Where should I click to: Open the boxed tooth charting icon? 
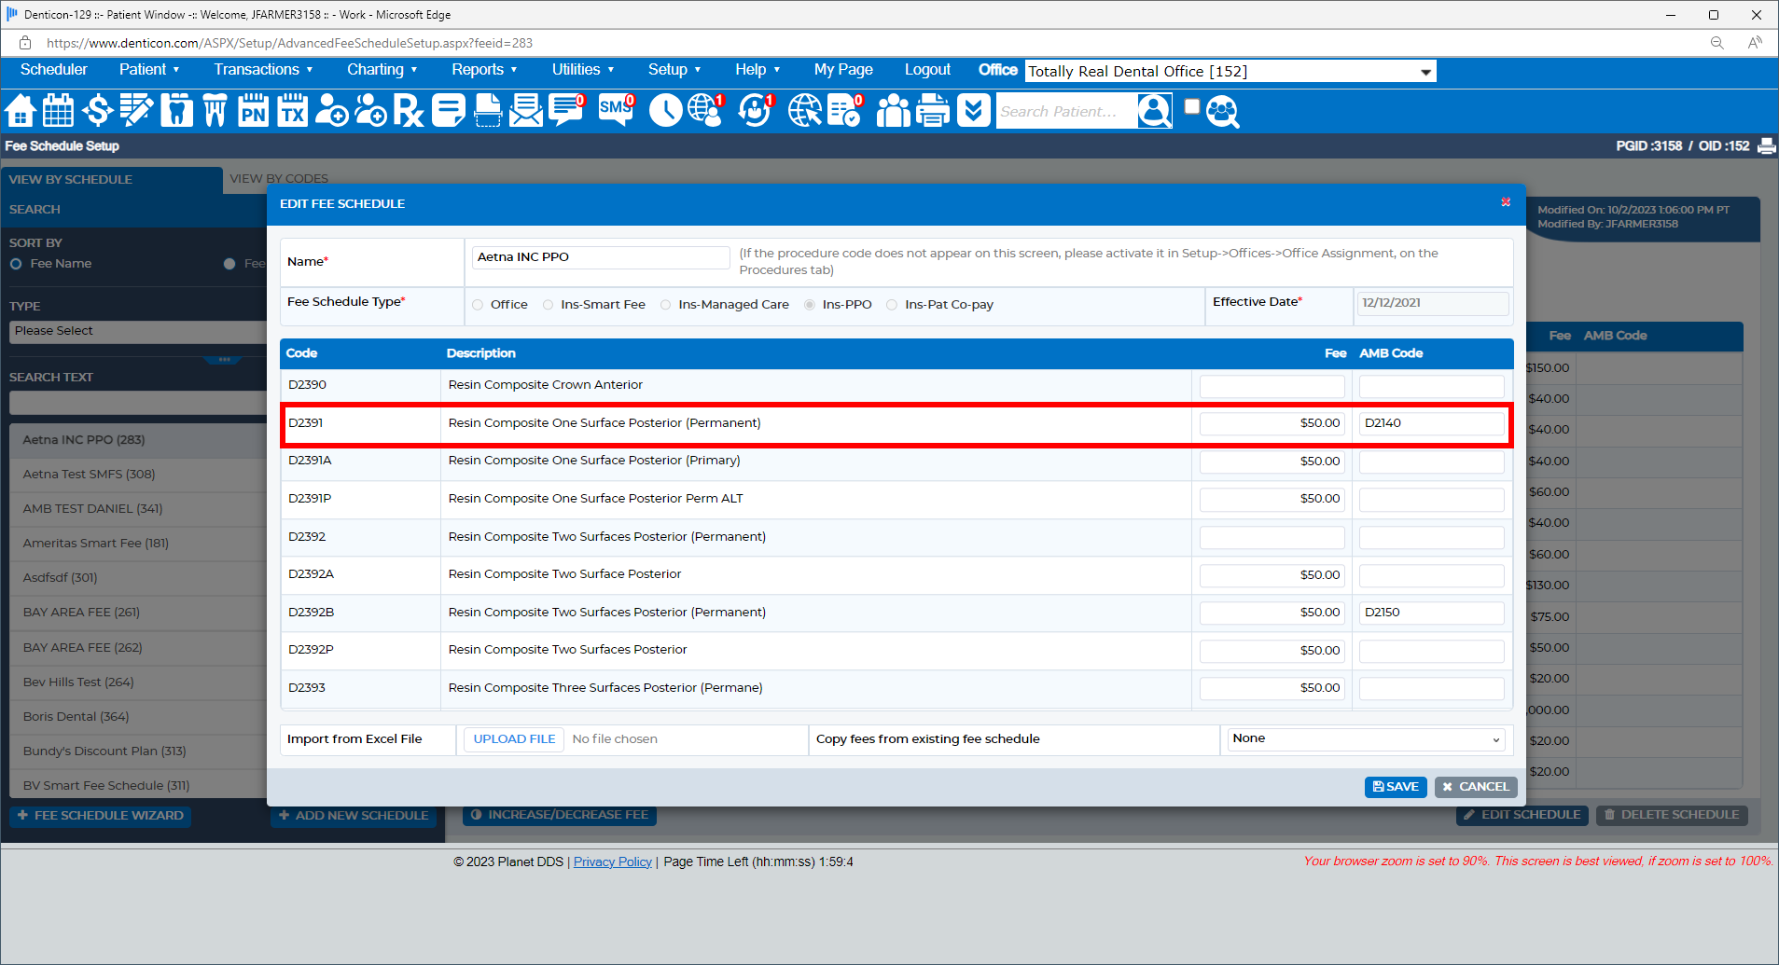point(176,111)
